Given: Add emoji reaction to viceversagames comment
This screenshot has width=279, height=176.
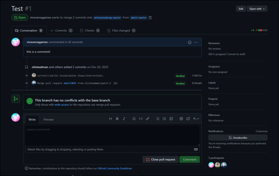Looking at the screenshot, I should tap(190, 43).
